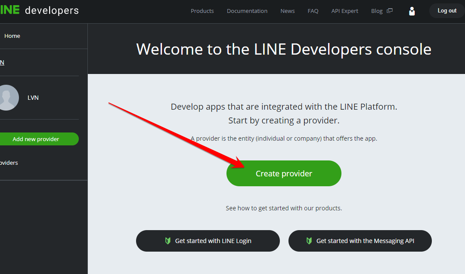Image resolution: width=465 pixels, height=274 pixels.
Task: Click the 'Start by creating a provider.' text
Action: point(284,120)
